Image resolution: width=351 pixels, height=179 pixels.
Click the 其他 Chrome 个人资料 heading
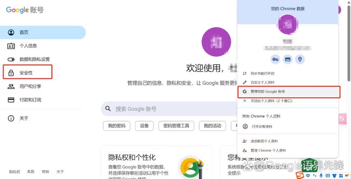coord(261,116)
